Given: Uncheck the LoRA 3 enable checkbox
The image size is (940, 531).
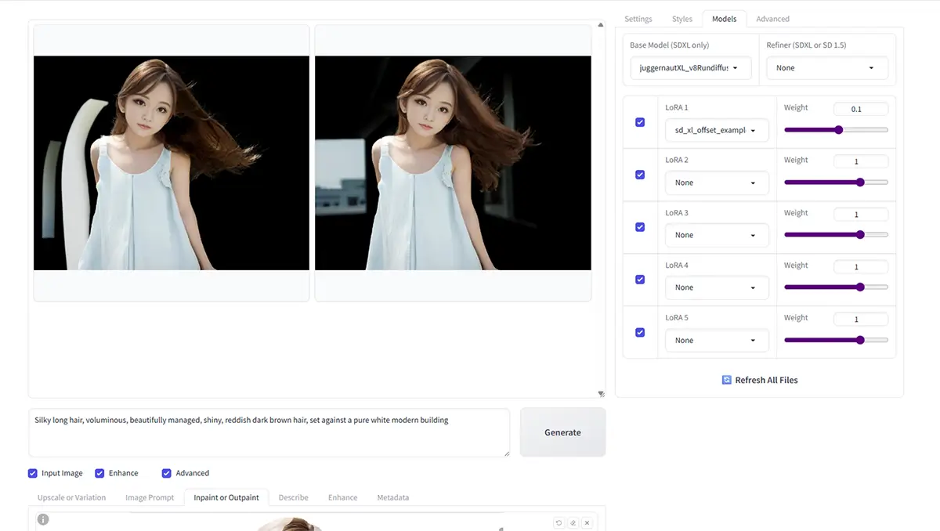Looking at the screenshot, I should point(640,227).
